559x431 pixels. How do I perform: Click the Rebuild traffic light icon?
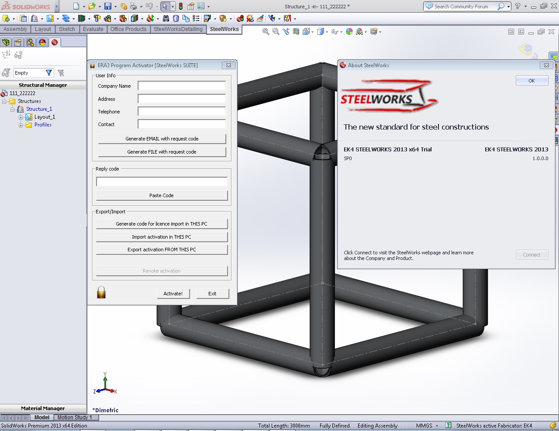(181, 6)
